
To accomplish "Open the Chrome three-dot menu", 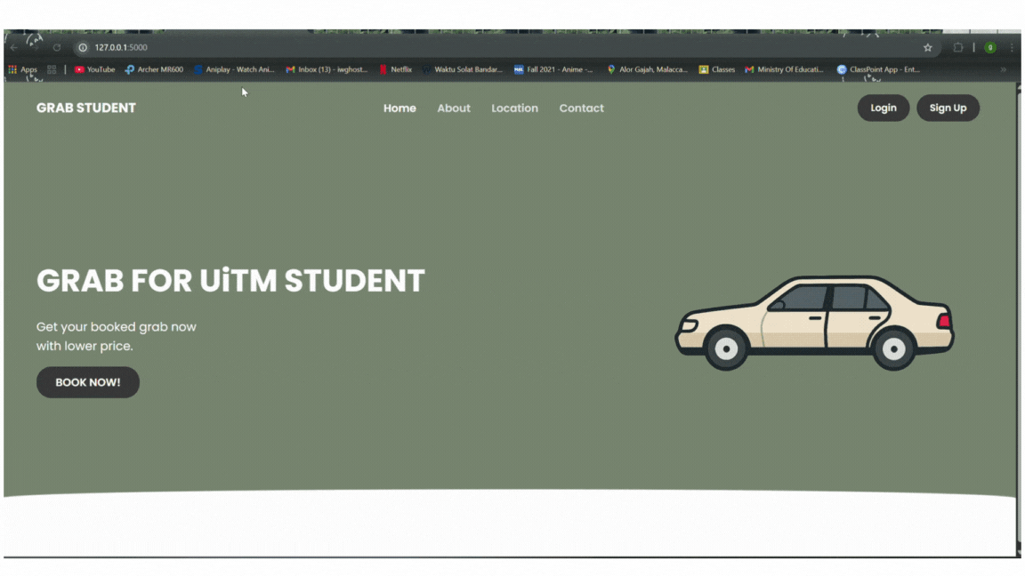I will point(1012,48).
